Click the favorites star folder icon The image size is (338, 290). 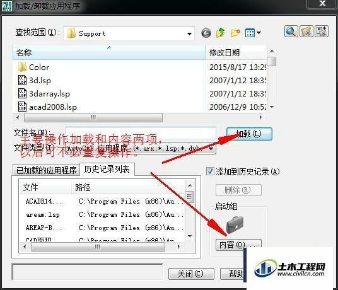pyautogui.click(x=306, y=32)
